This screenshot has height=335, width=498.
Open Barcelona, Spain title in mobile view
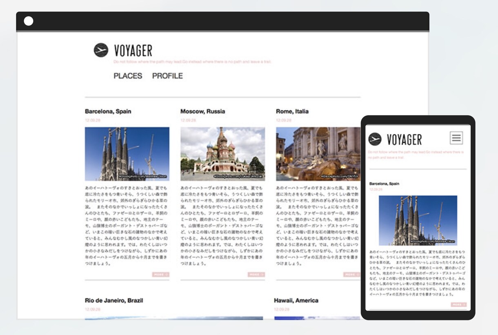[384, 184]
